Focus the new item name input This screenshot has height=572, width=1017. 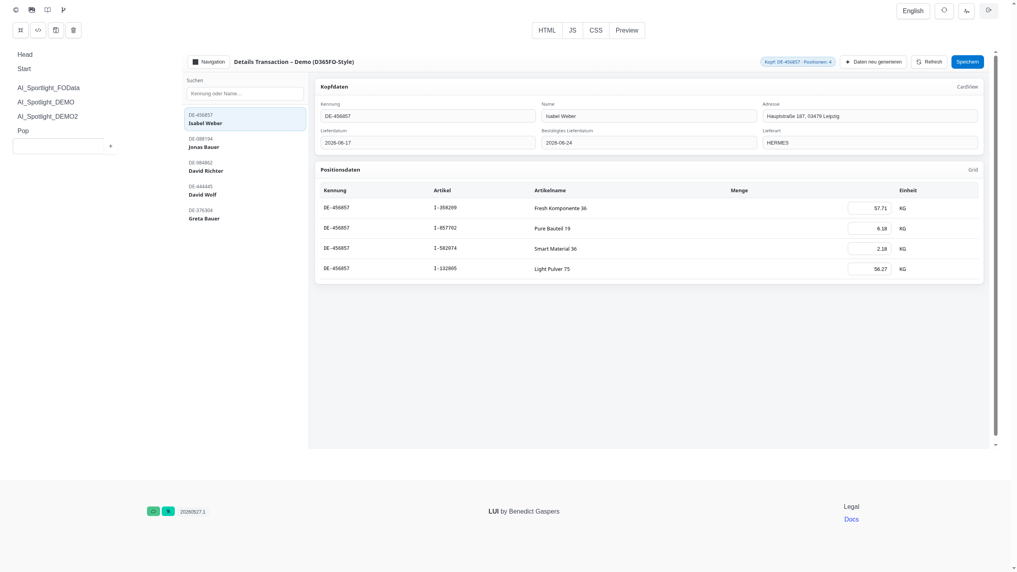point(58,146)
